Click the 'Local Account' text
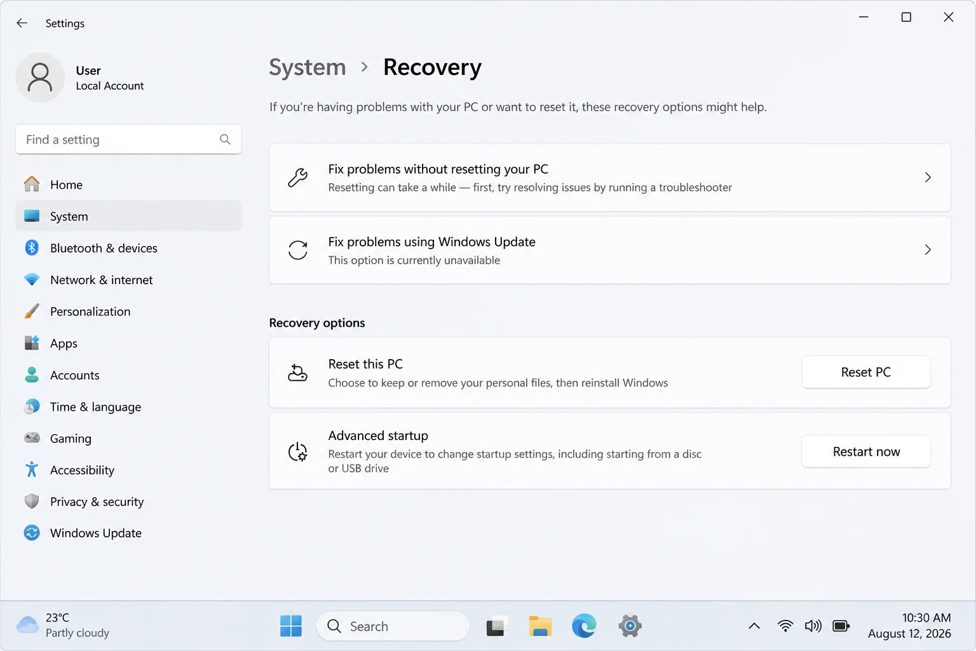The height and width of the screenshot is (651, 976). [110, 86]
